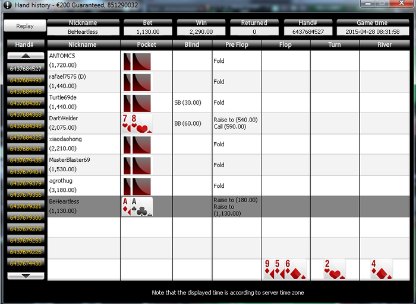This screenshot has height=304, width=416.
Task: Click the Pocket column header
Action: tap(146, 44)
